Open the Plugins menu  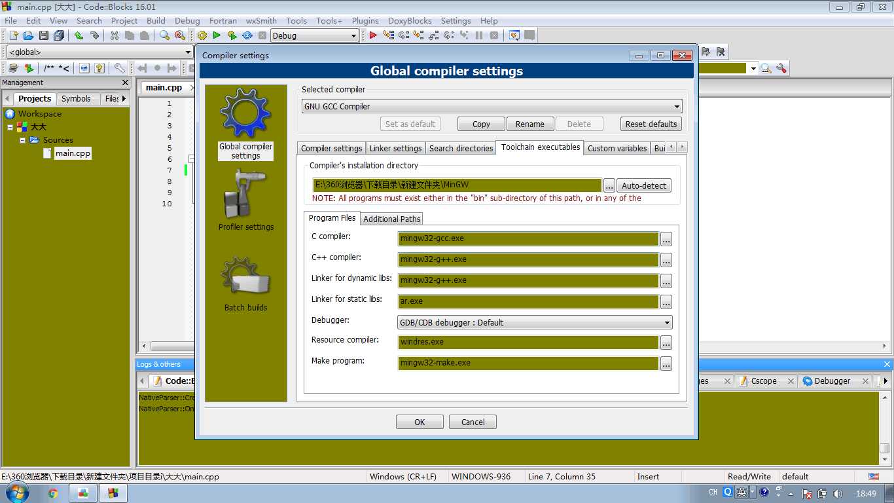point(365,20)
